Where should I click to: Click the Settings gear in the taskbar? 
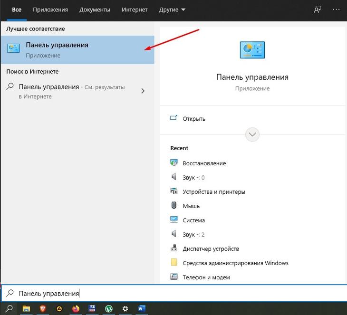click(125, 309)
